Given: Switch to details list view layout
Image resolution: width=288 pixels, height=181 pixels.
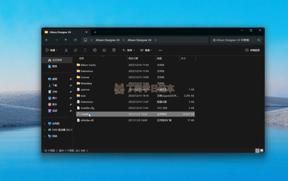Looking at the screenshot, I should click(x=257, y=151).
